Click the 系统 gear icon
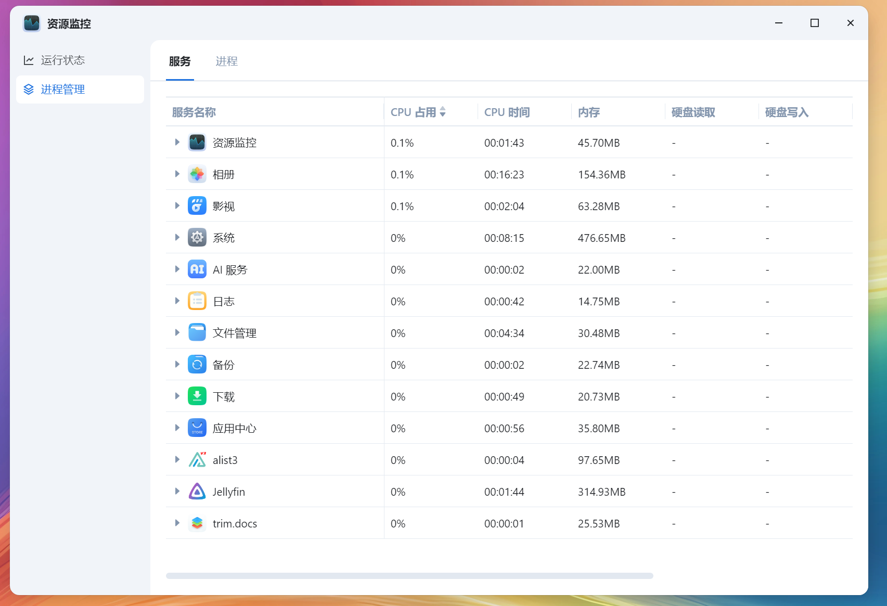The width and height of the screenshot is (887, 606). tap(197, 238)
